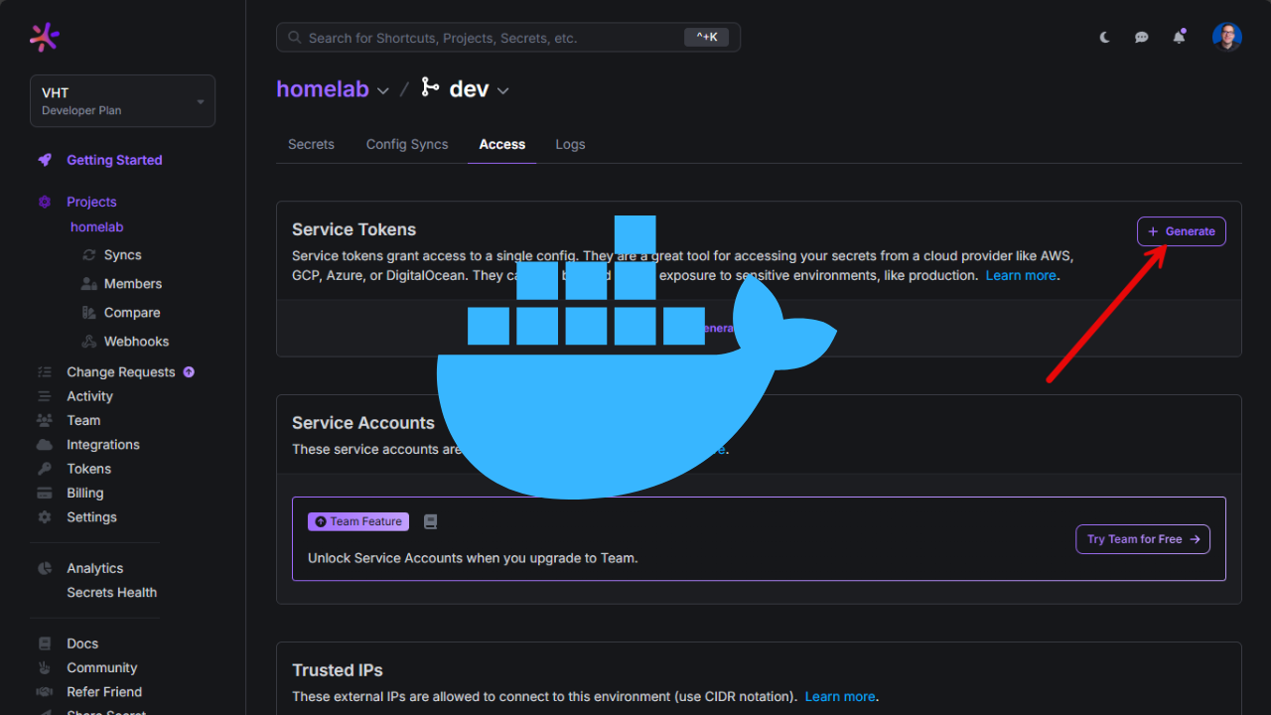Open Integrations cloud icon in sidebar
Screen dimensions: 1271x715
[45, 445]
